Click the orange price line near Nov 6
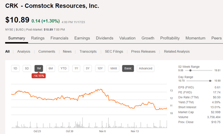The height and width of the screenshot is (134, 223). [102, 90]
